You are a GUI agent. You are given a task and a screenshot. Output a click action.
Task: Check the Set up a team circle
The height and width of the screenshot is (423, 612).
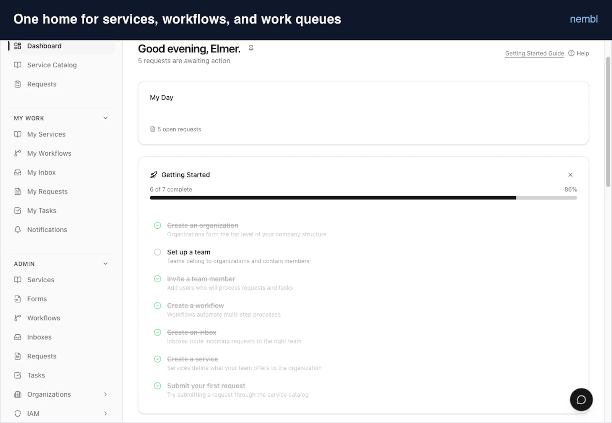[x=158, y=252]
